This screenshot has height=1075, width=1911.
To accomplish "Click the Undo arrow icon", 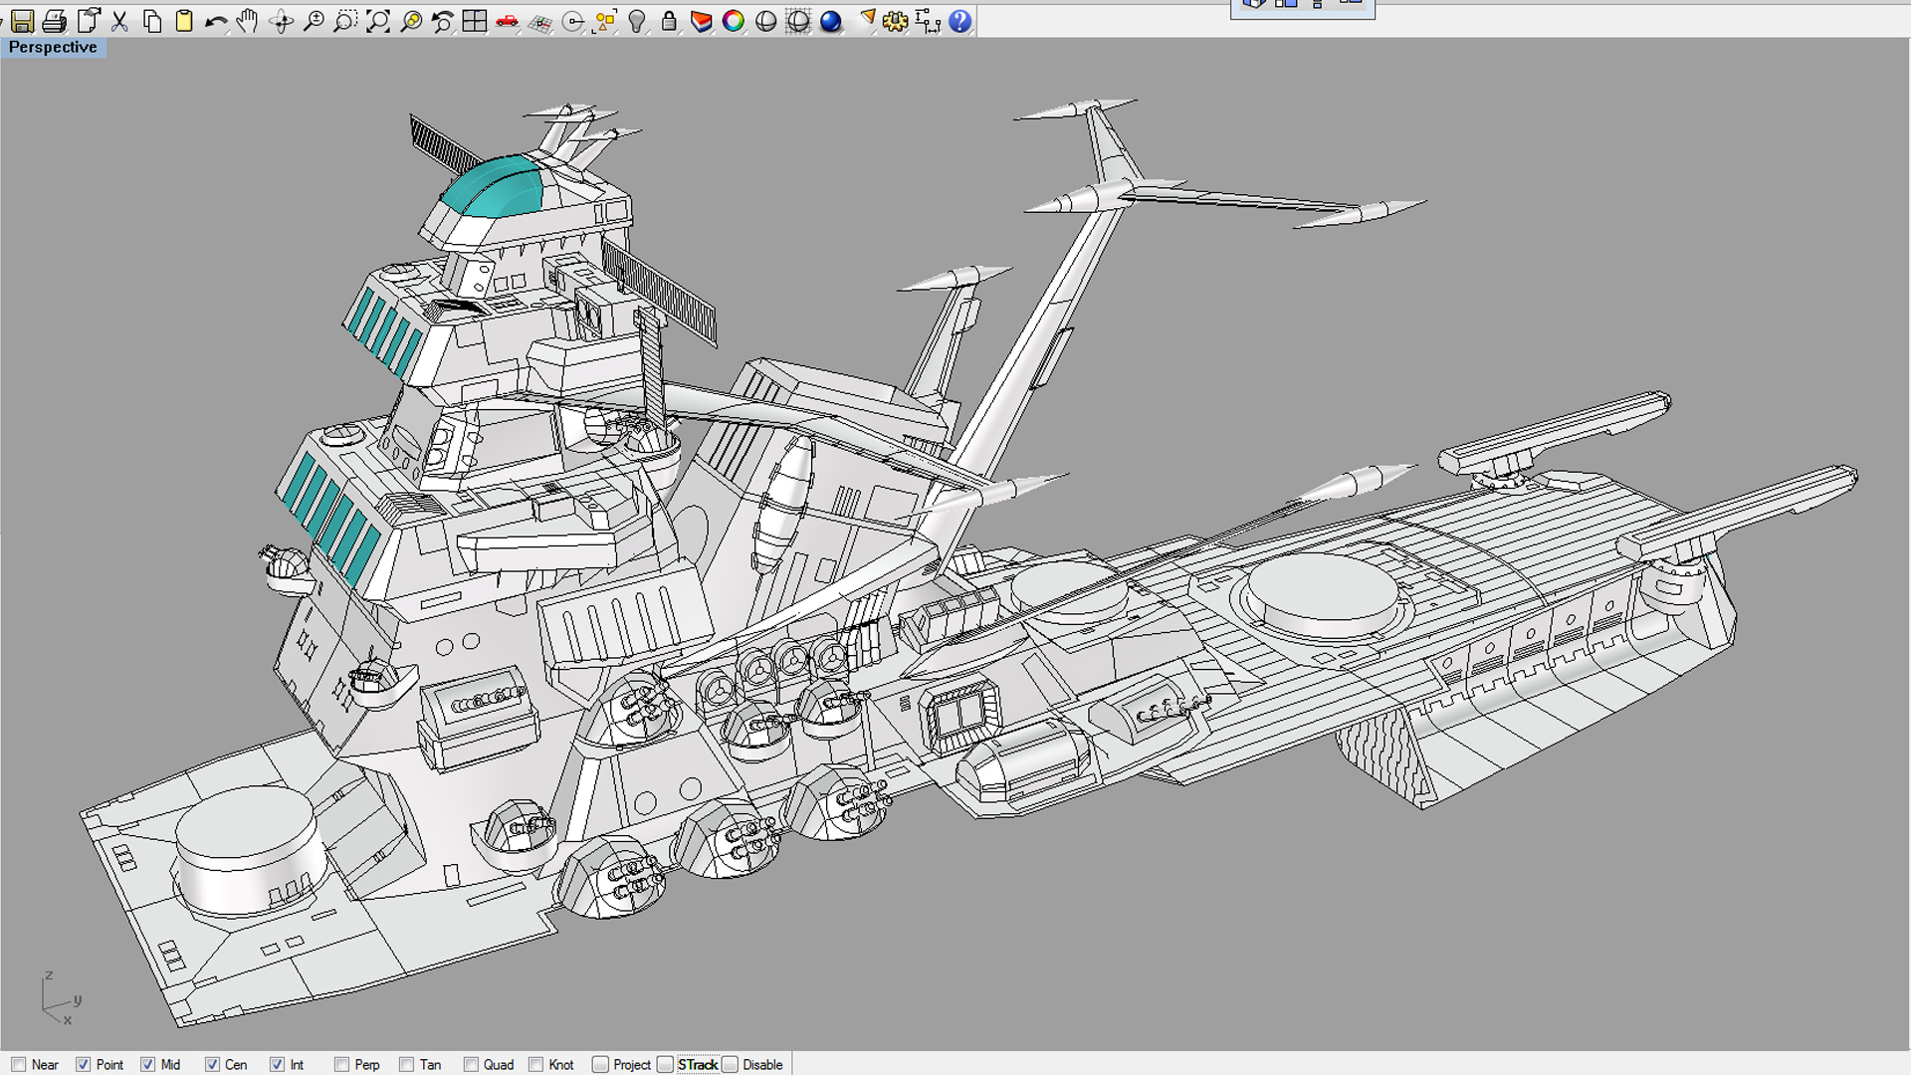I will click(216, 21).
